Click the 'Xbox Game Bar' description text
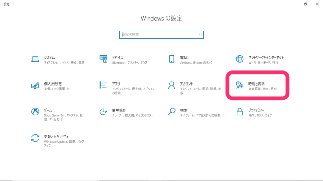Viewport: 323px width, 181px height. (54, 115)
